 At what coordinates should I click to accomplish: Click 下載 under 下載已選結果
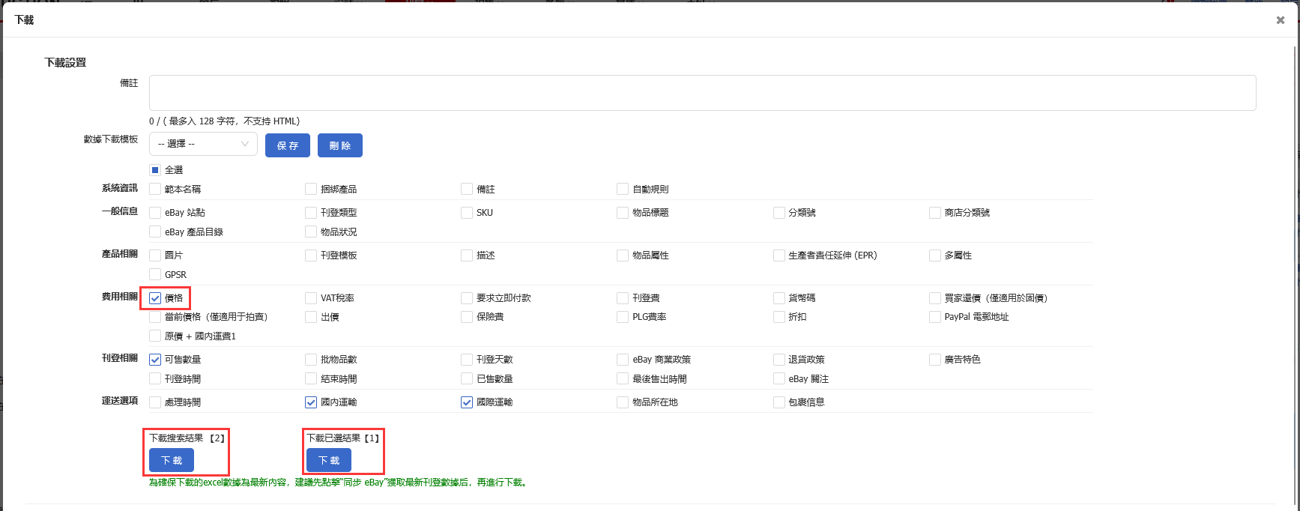tap(329, 460)
